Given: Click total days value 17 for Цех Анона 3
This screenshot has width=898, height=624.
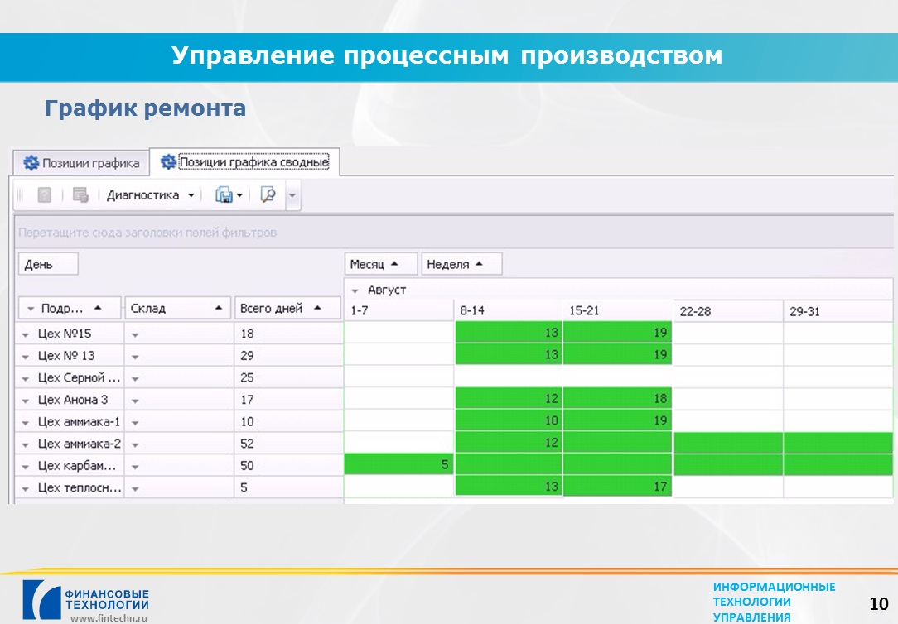Looking at the screenshot, I should click(288, 399).
